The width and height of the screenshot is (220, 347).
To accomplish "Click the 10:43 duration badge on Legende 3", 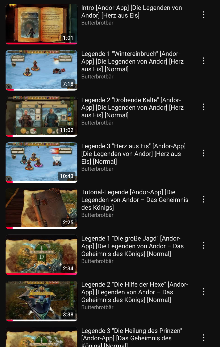I will (67, 176).
